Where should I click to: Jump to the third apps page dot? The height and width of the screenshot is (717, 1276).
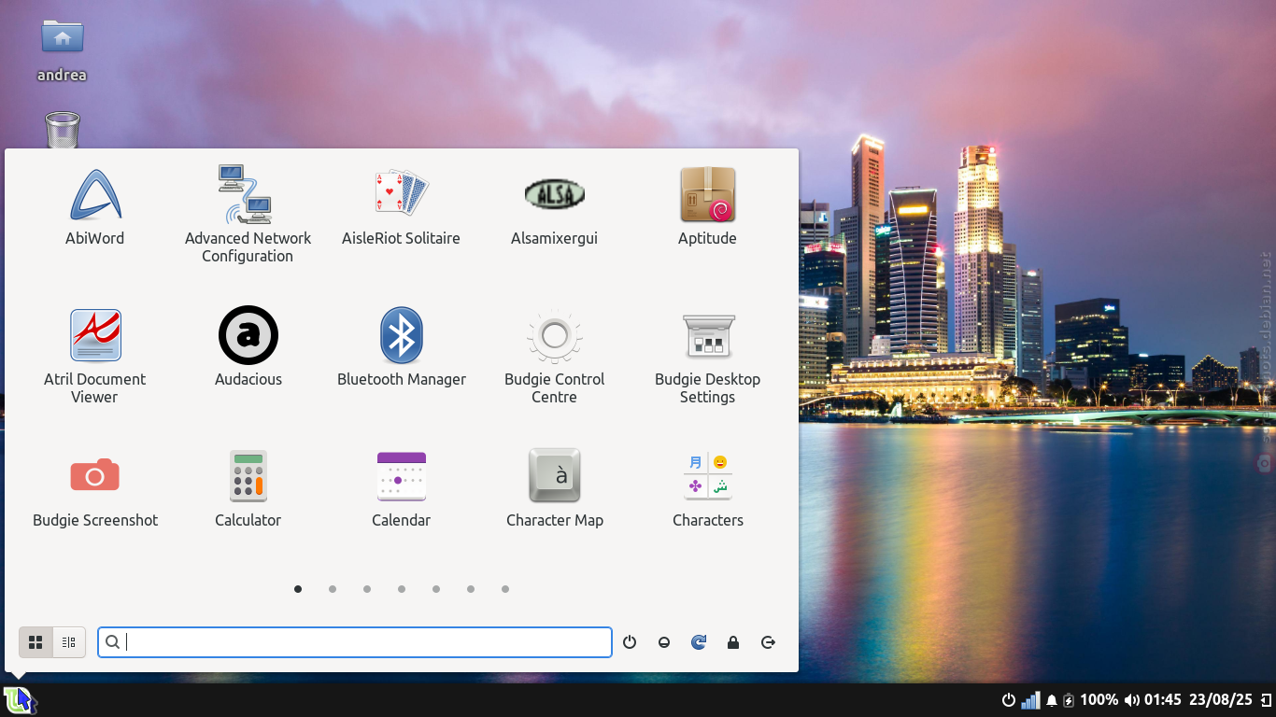[x=367, y=589]
